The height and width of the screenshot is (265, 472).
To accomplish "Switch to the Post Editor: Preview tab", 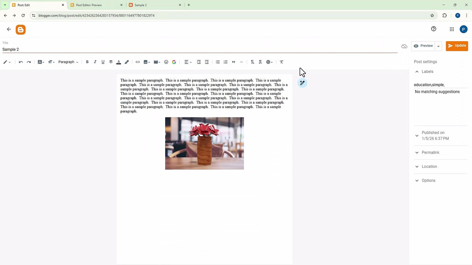I will point(97,5).
